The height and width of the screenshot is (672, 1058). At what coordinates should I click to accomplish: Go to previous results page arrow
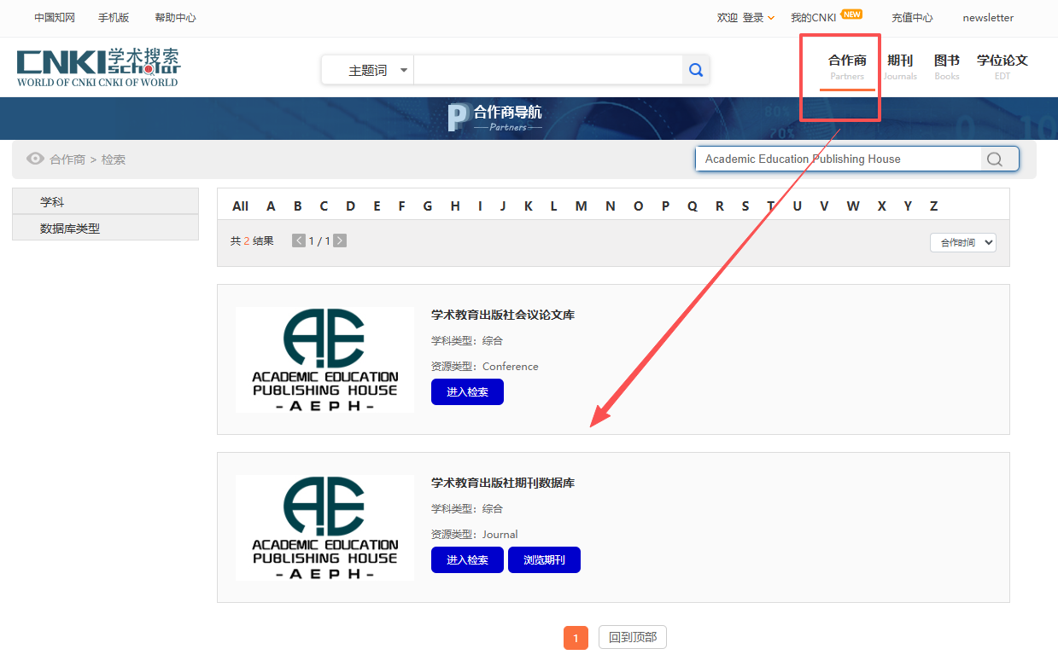click(299, 240)
